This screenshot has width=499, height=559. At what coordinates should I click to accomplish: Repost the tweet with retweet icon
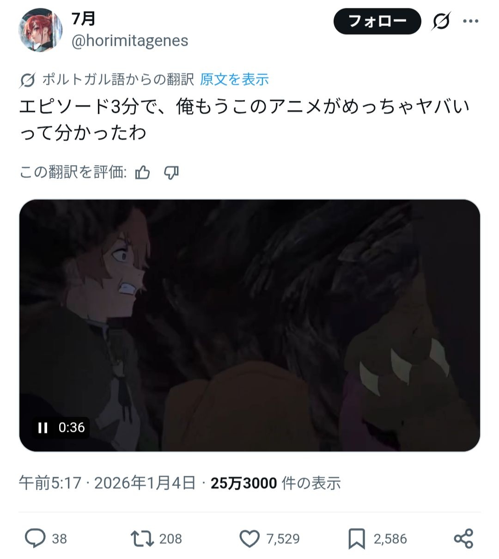(142, 538)
